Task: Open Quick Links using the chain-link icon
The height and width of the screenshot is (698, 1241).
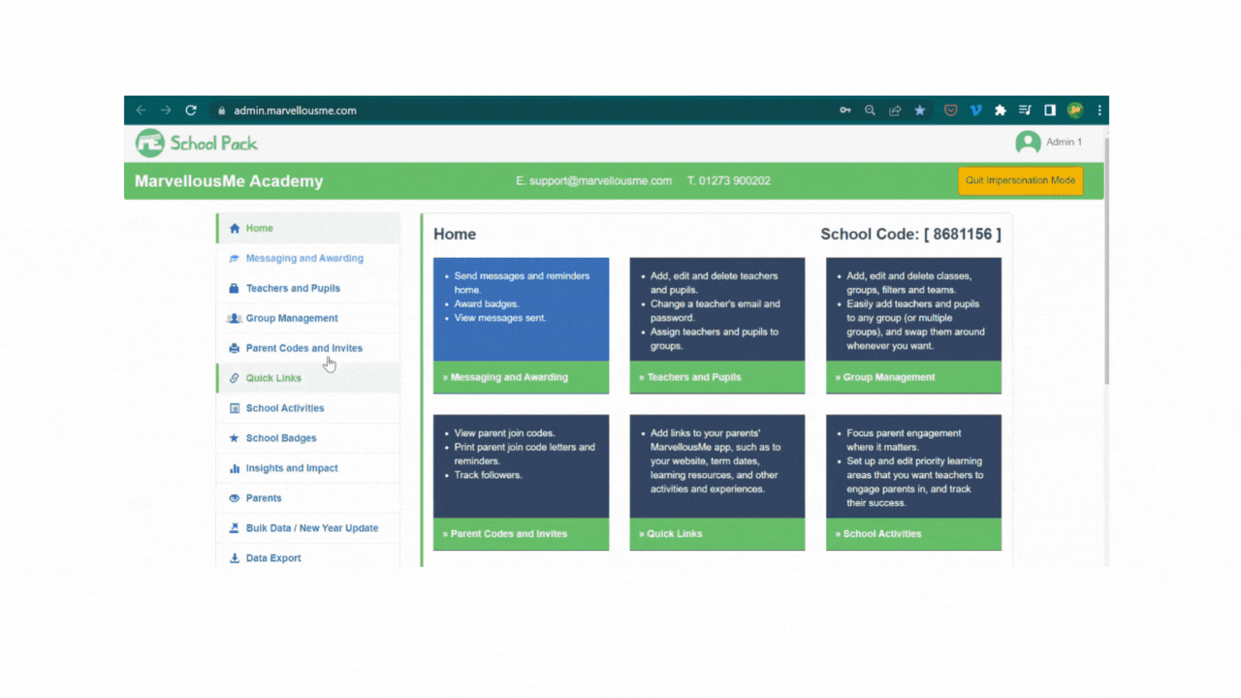Action: [x=234, y=378]
